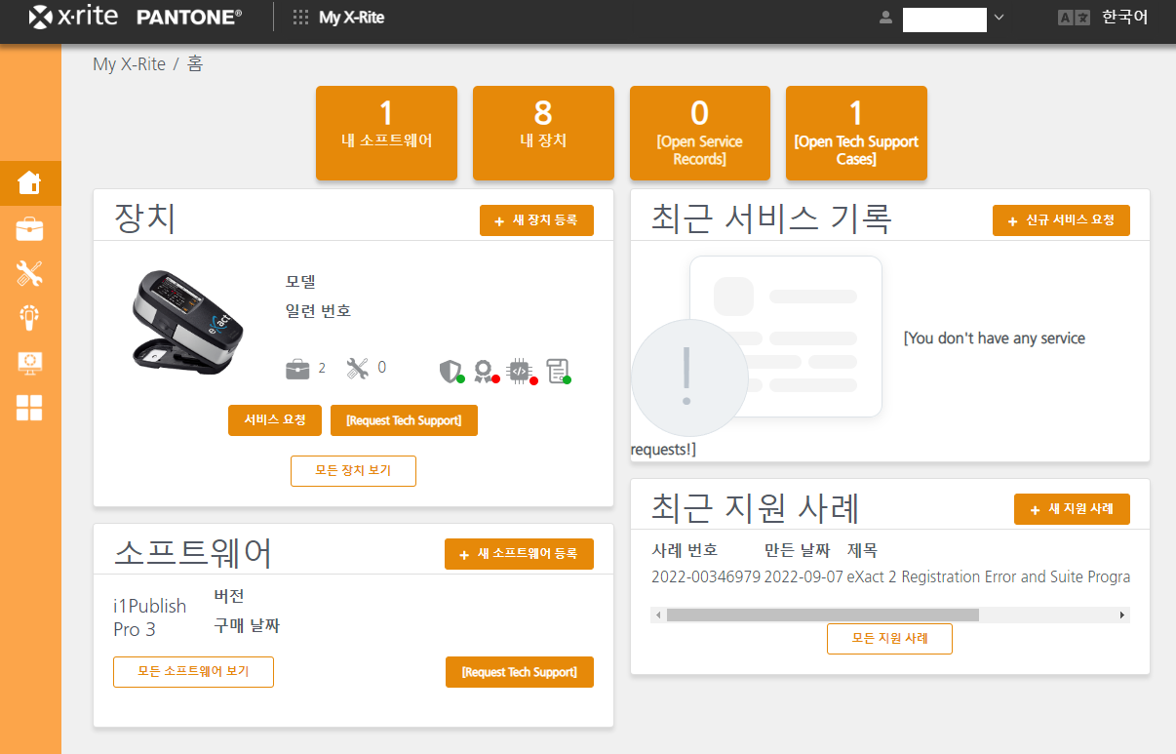Open the briefcase software icon in sidebar

point(30,229)
